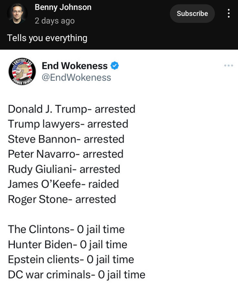Click the 'Trump lawyers- arrested' line
Screen dimensions: 238x288
[x=68, y=124]
